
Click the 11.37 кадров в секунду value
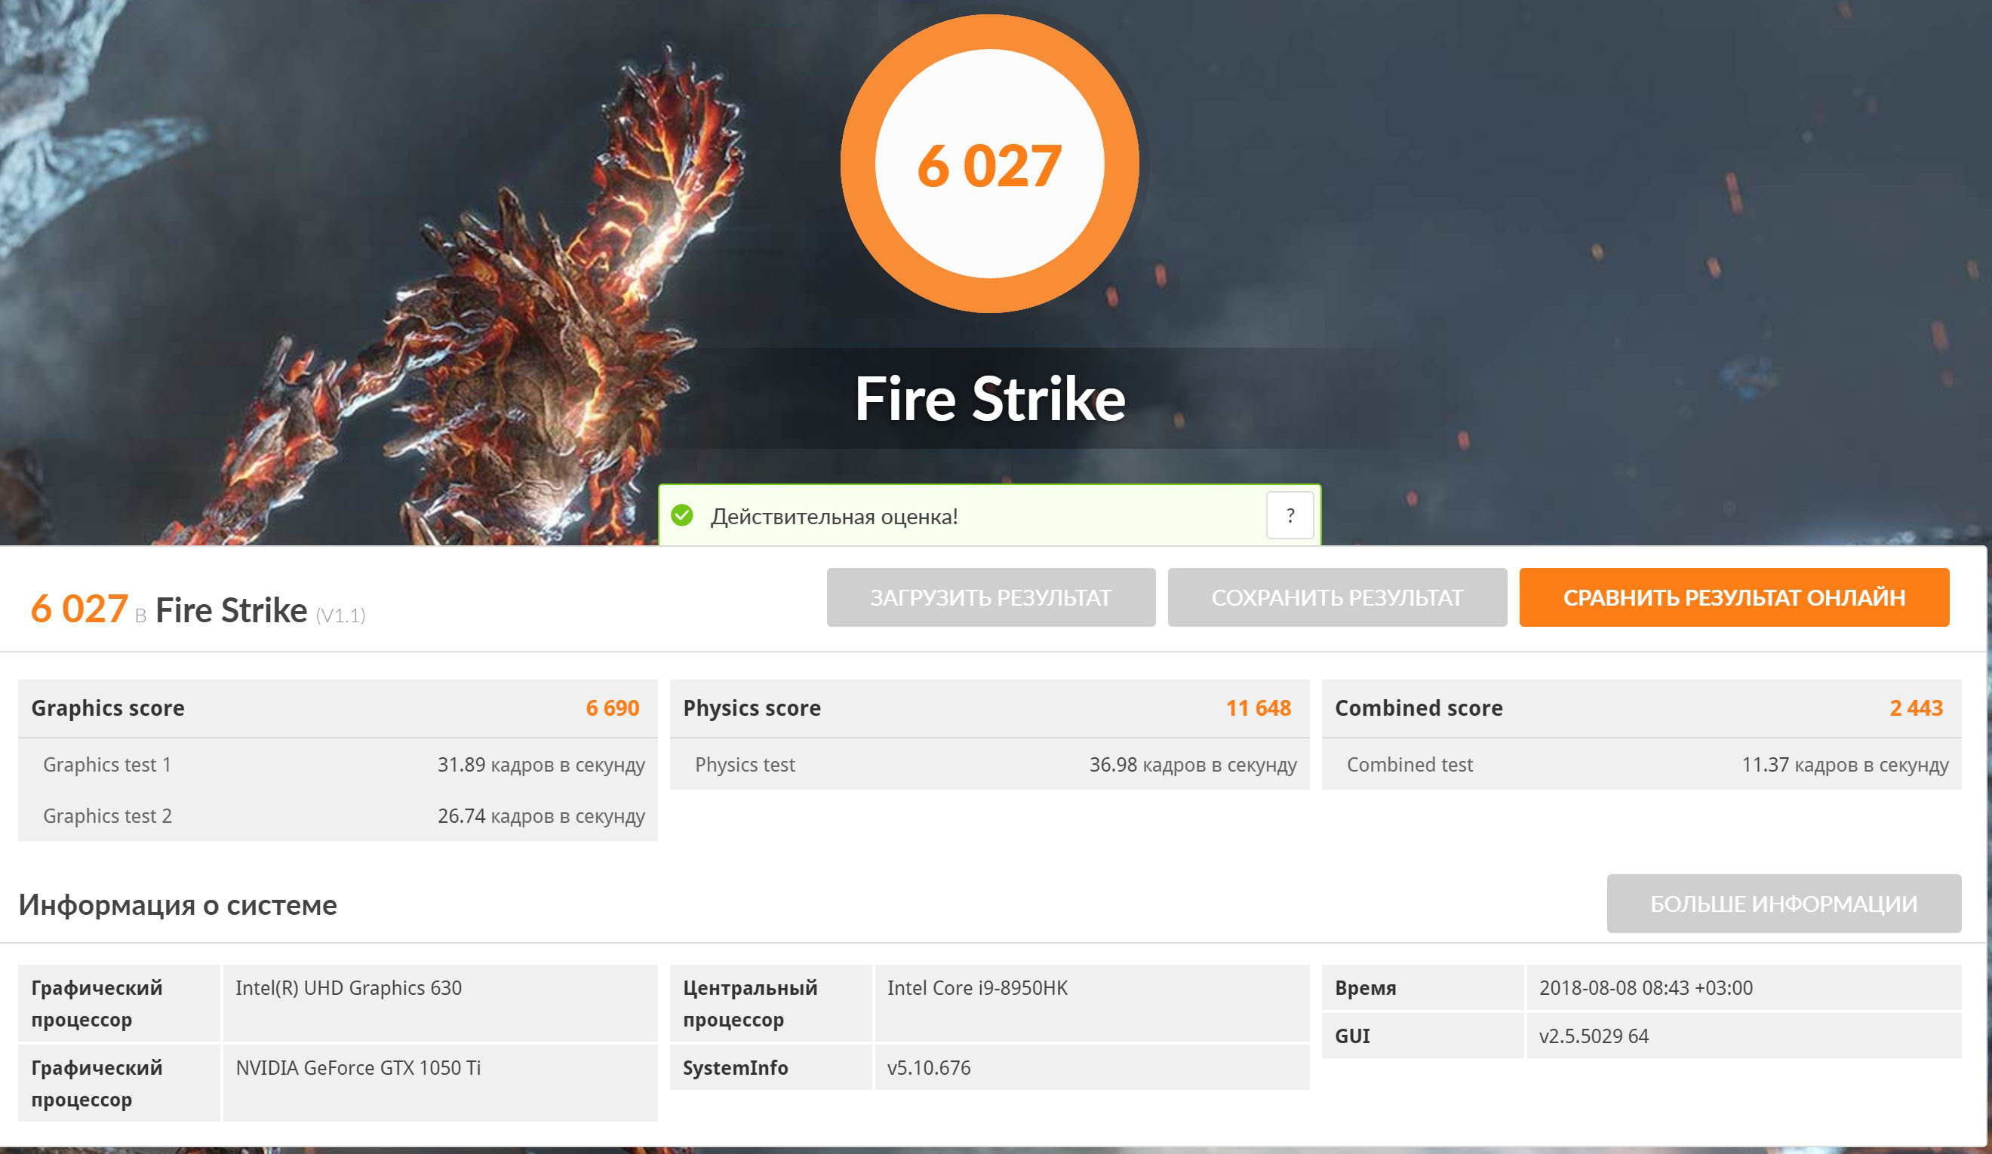click(1845, 765)
